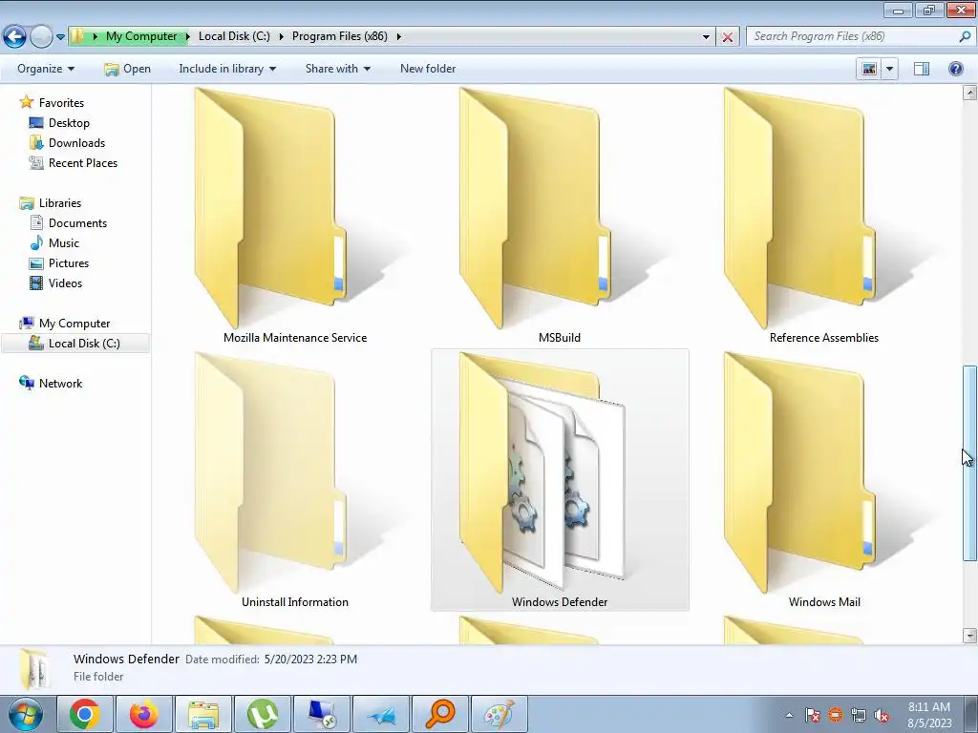Toggle the preview pane button
This screenshot has height=733, width=978.
[x=922, y=69]
